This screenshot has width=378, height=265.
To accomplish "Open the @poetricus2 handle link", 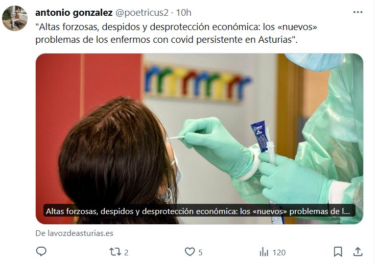I will [142, 13].
